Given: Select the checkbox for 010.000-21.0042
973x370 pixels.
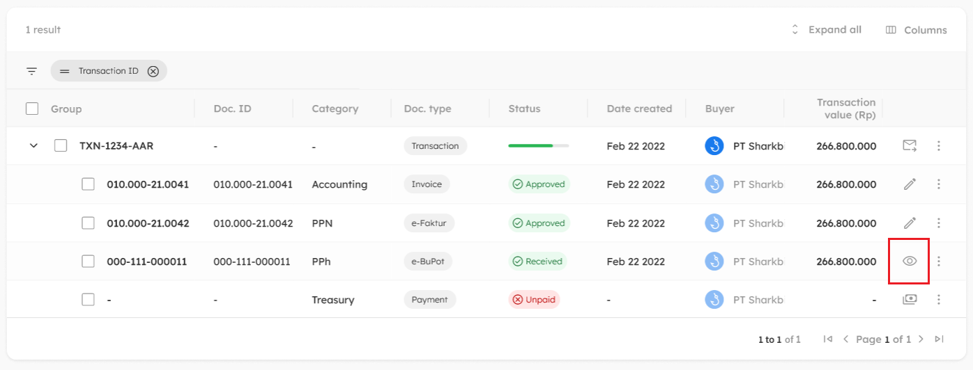Looking at the screenshot, I should pyautogui.click(x=88, y=223).
